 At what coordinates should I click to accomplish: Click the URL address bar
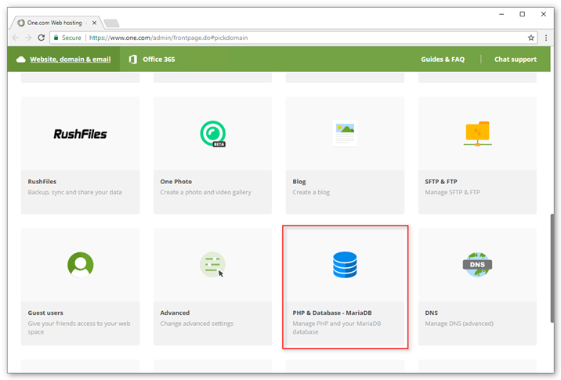[x=293, y=38]
